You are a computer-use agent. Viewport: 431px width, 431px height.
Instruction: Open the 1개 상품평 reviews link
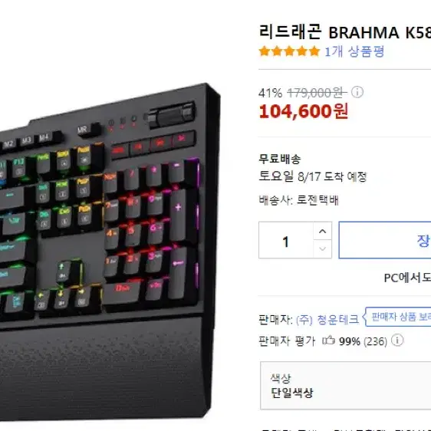(354, 51)
